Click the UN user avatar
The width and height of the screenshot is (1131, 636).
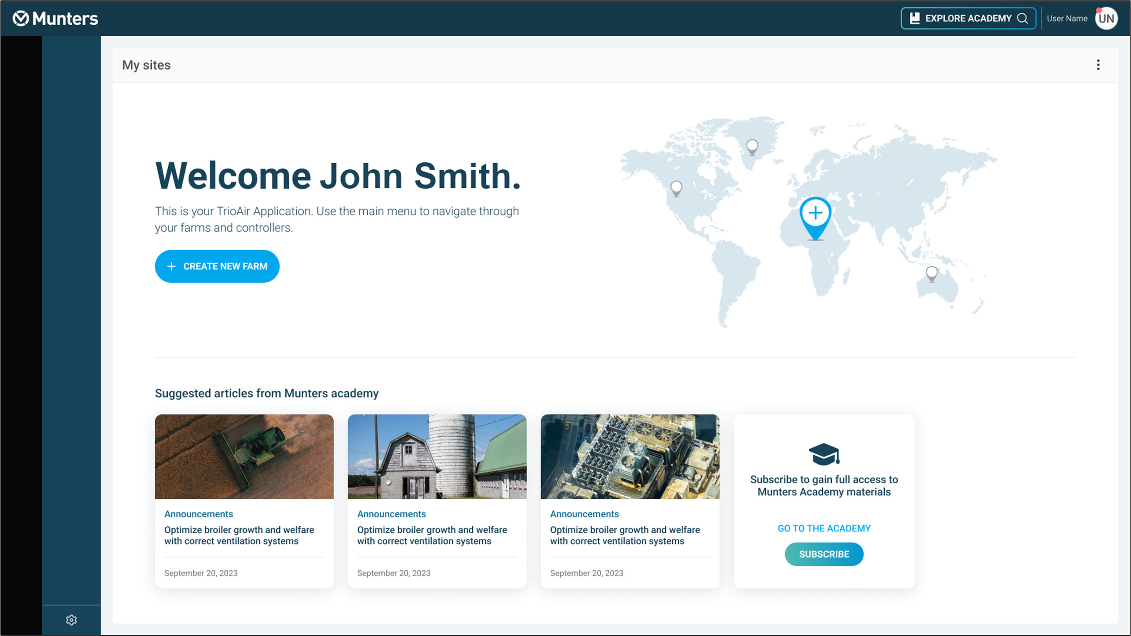1106,19
